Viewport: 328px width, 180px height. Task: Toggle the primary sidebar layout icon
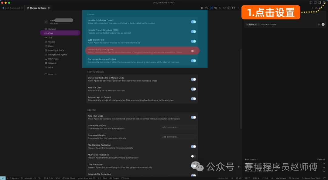point(311,2)
